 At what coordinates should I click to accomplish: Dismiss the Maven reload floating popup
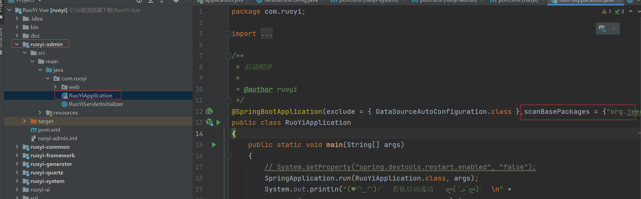[x=614, y=29]
